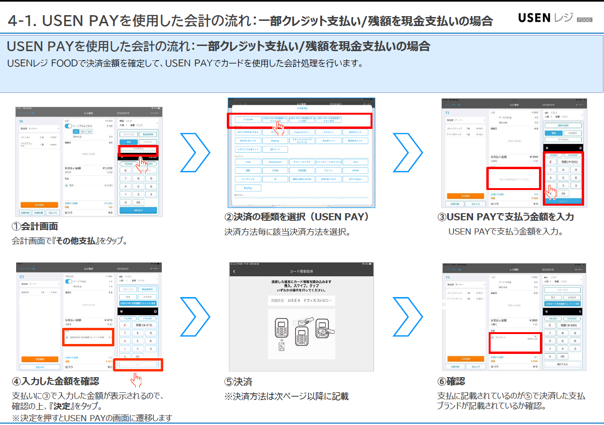The width and height of the screenshot is (604, 425).
Task: Toggle service charge switch in step ④ screen
Action: click(69, 281)
